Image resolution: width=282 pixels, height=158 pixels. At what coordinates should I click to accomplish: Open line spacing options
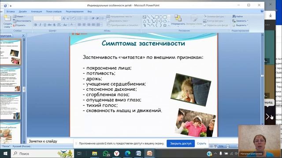[x=103, y=18]
